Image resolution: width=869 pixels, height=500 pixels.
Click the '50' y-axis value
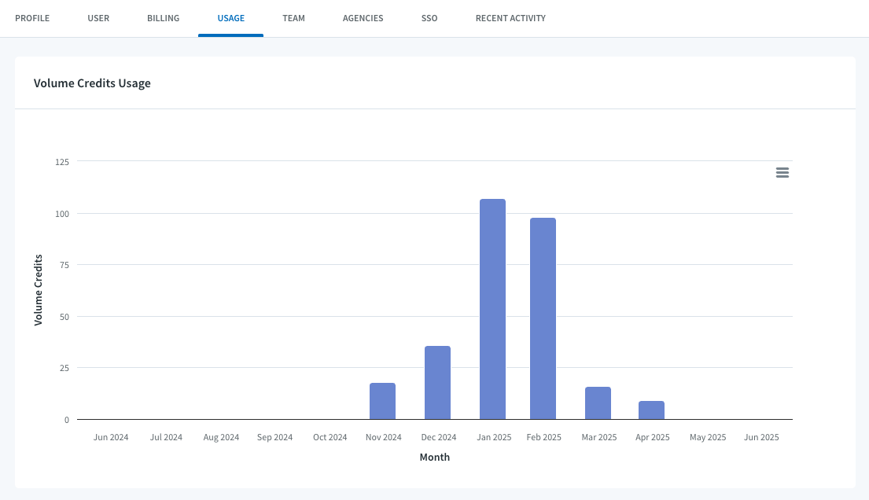coord(64,317)
